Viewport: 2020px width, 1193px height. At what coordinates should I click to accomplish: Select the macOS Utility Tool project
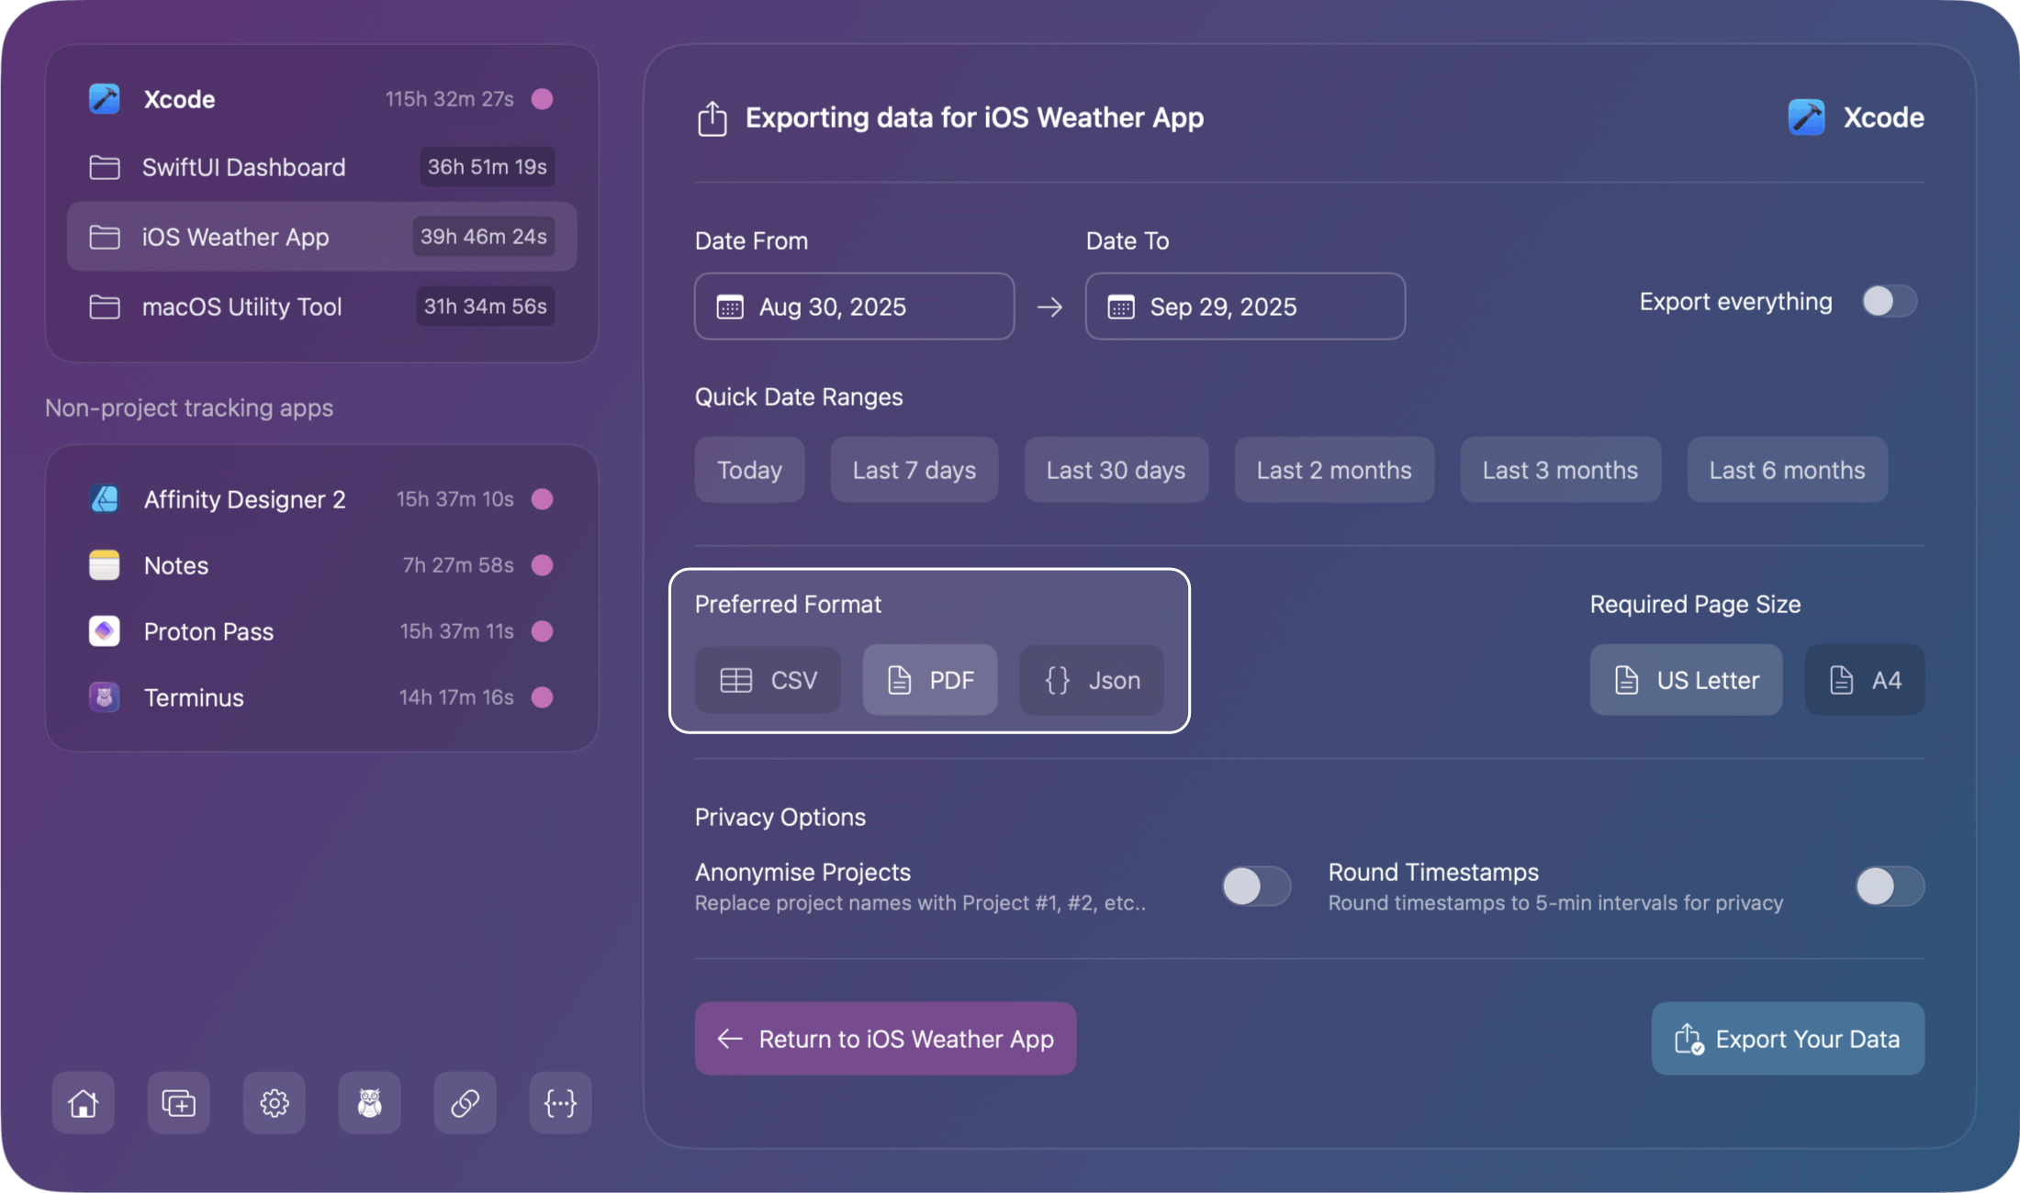point(241,307)
